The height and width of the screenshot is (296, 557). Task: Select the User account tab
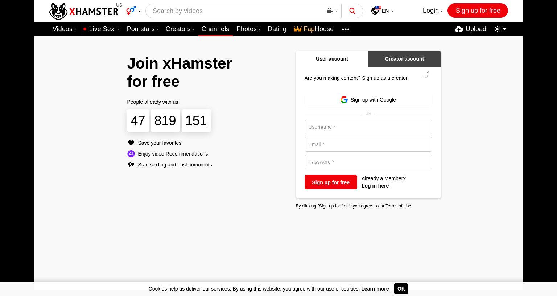(x=332, y=59)
